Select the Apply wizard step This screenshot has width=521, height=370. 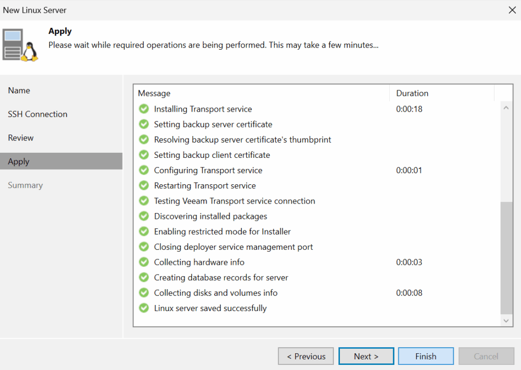61,161
